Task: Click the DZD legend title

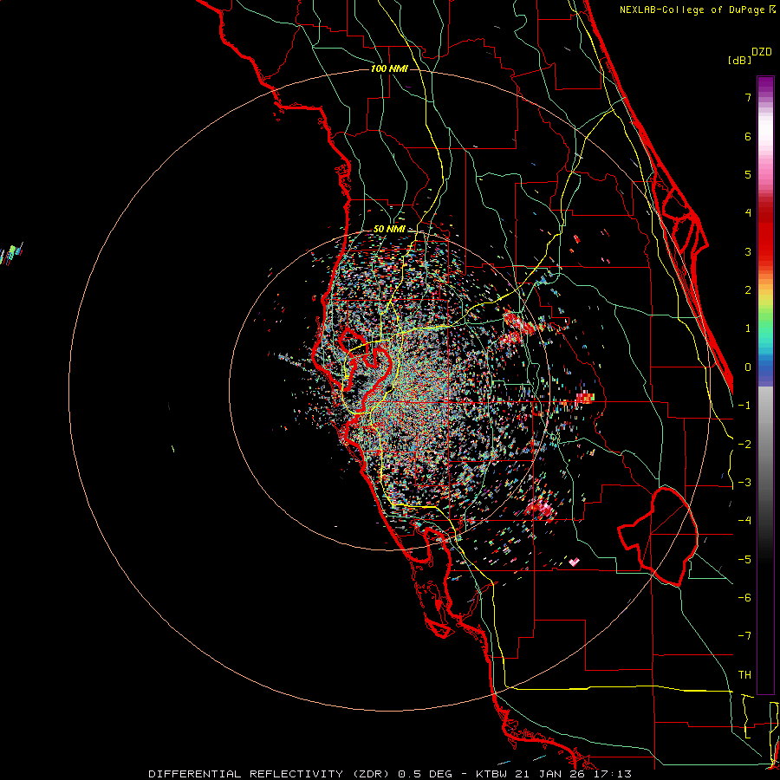Action: point(762,52)
